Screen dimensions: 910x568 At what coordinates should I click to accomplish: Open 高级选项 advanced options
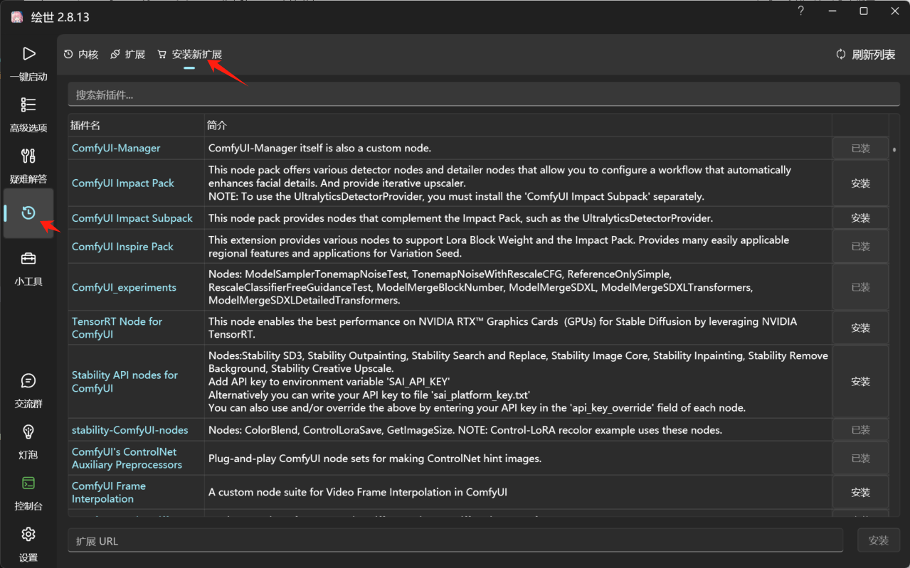[28, 114]
